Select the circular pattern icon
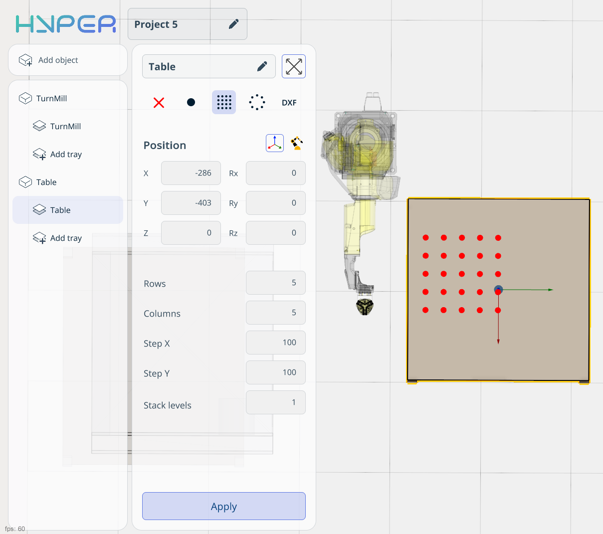Viewport: 603px width, 534px height. pos(257,103)
